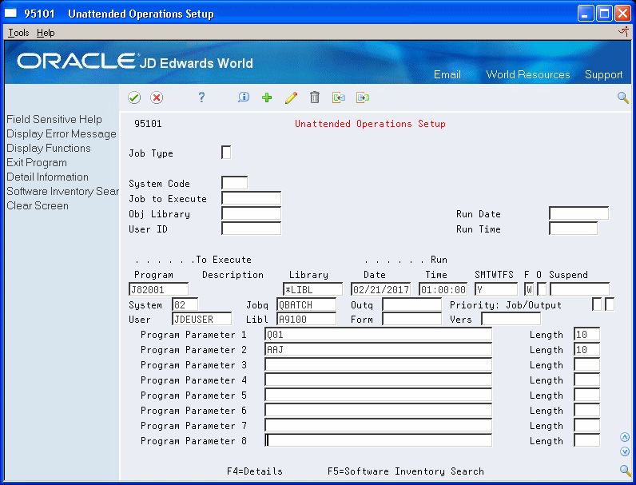Click the F field containing W
The height and width of the screenshot is (485, 636).
[529, 289]
